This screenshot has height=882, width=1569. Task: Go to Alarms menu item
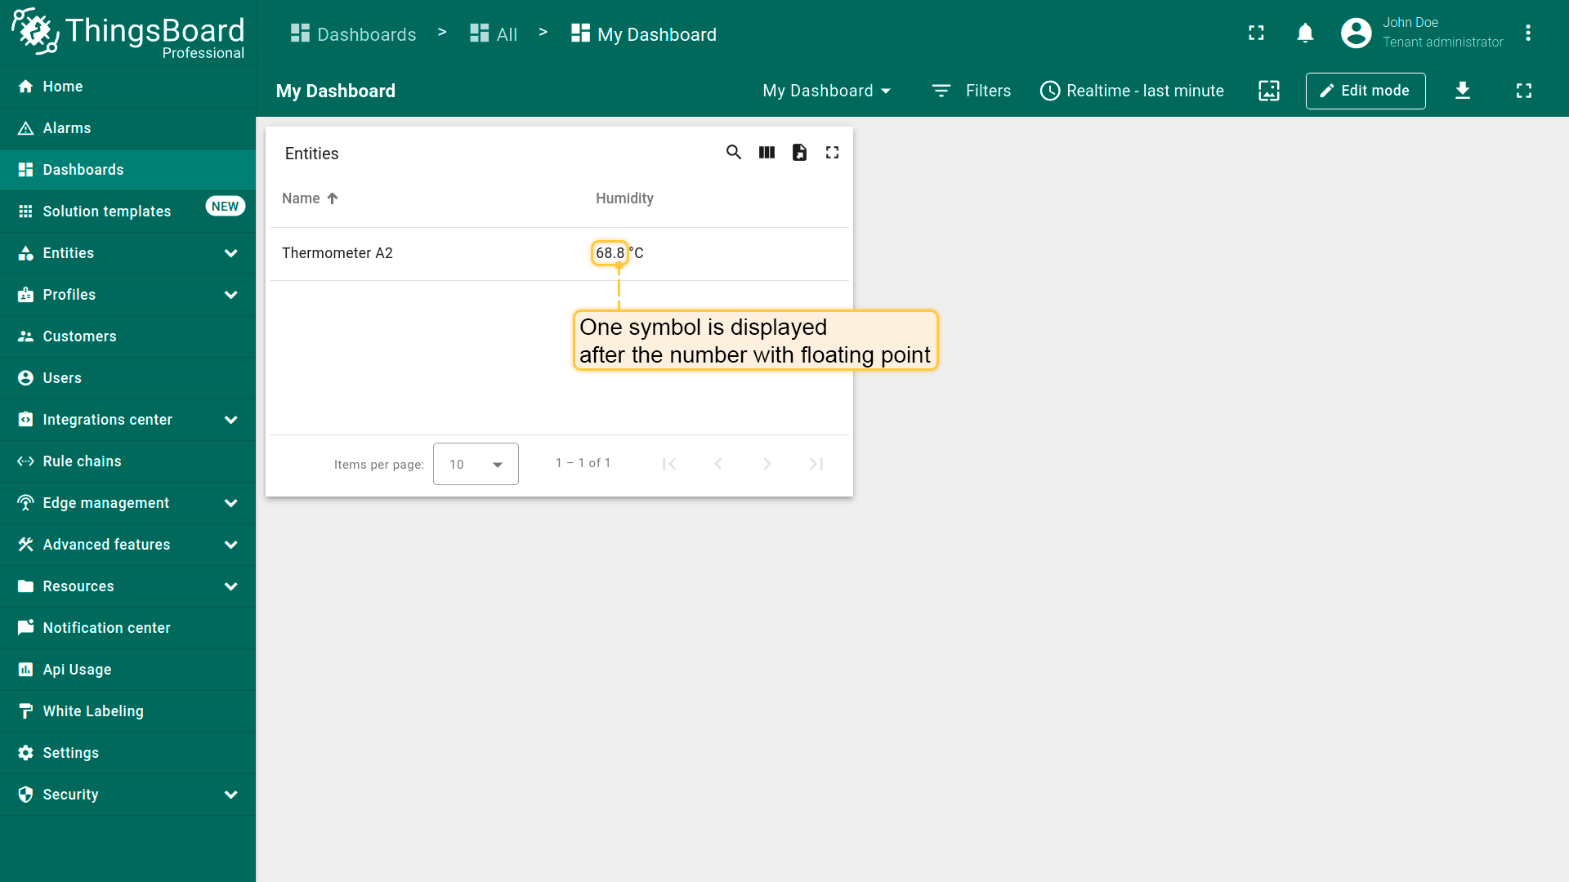click(x=67, y=128)
